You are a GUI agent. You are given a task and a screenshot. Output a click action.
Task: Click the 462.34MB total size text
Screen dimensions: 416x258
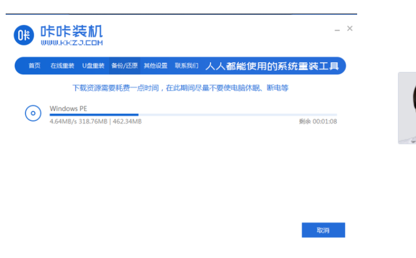click(127, 122)
